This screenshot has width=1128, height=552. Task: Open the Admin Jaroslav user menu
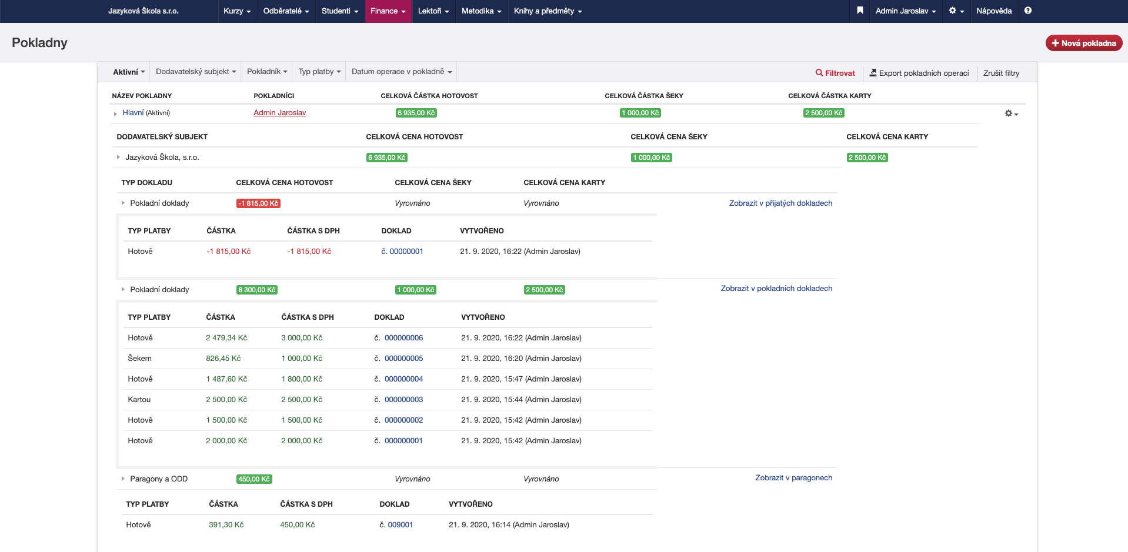pyautogui.click(x=905, y=11)
